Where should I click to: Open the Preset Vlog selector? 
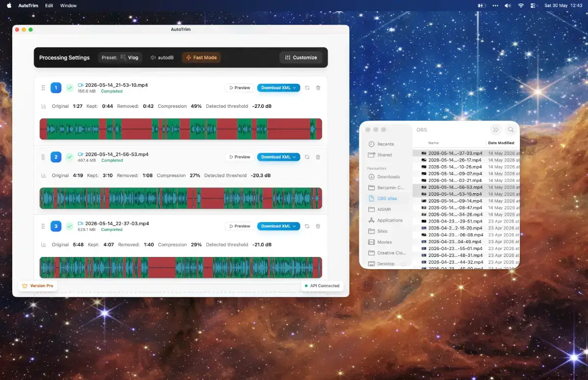(x=120, y=57)
